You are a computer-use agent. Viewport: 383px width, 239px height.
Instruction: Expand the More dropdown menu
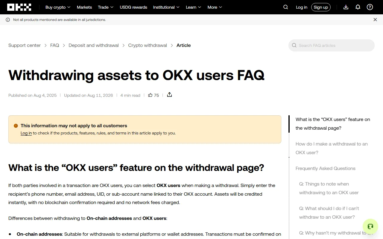point(215,7)
